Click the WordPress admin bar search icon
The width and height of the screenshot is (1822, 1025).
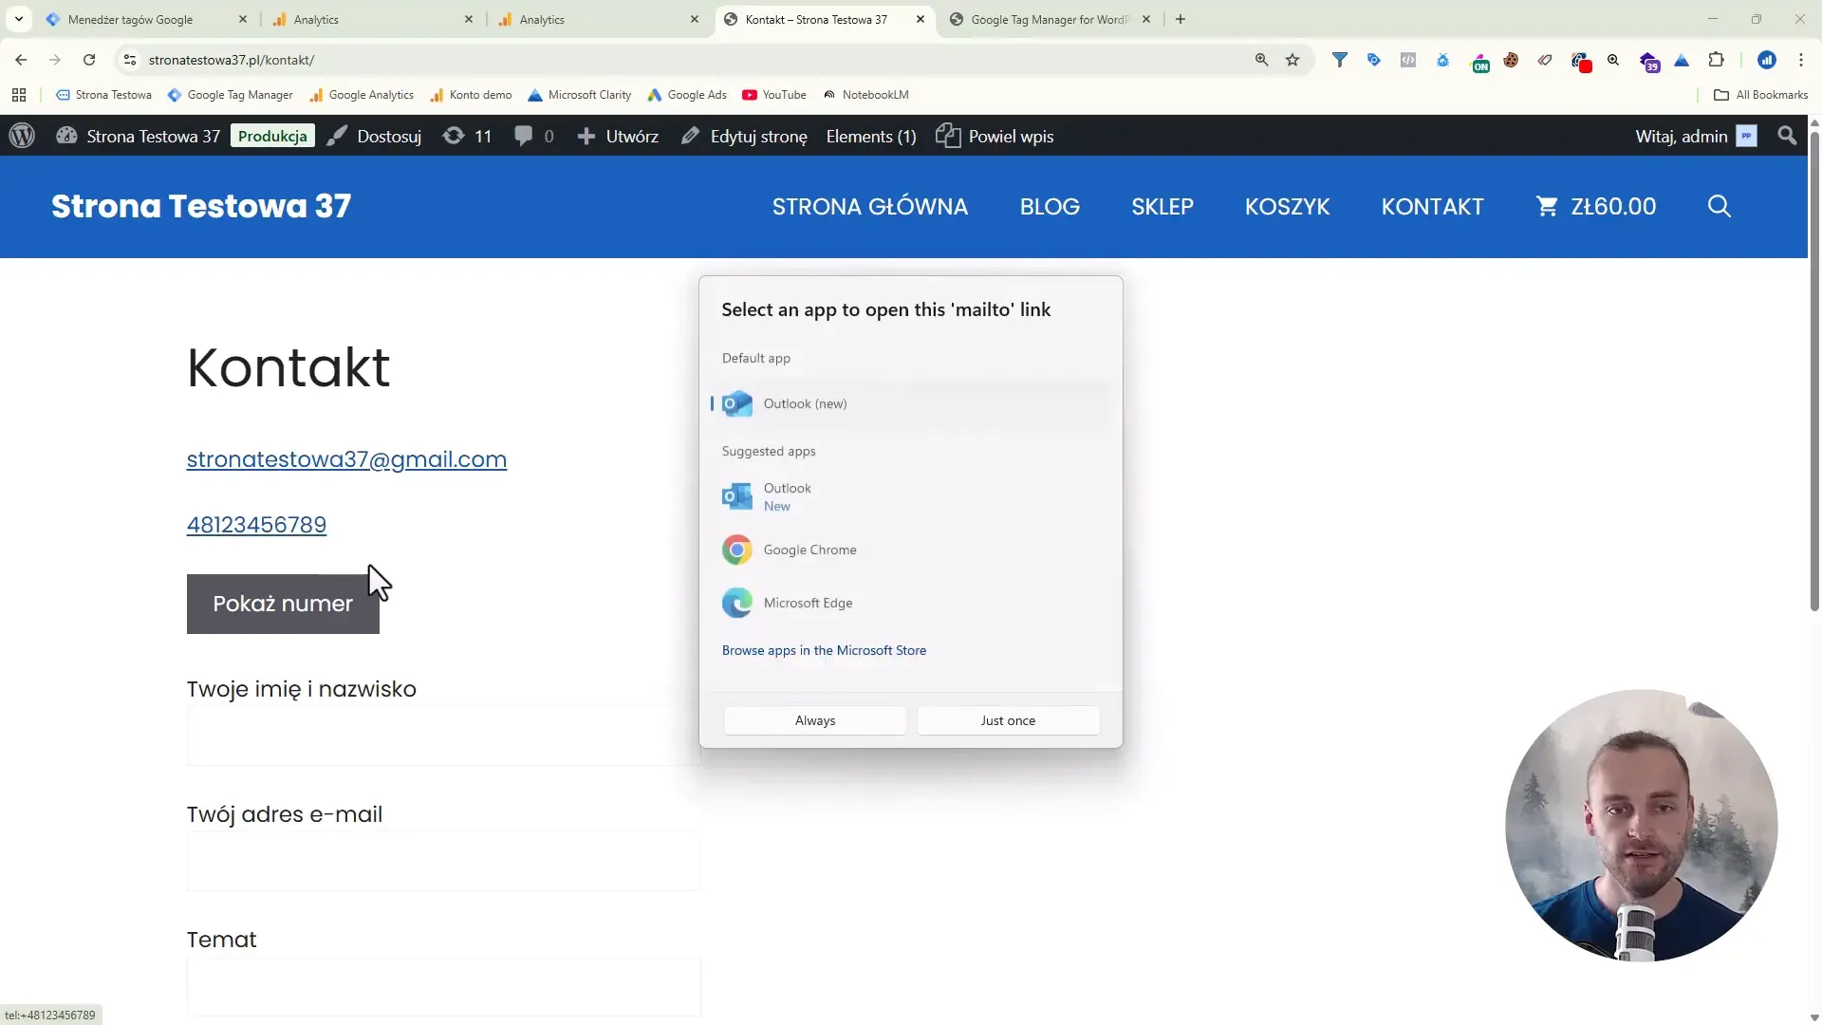coord(1787,136)
